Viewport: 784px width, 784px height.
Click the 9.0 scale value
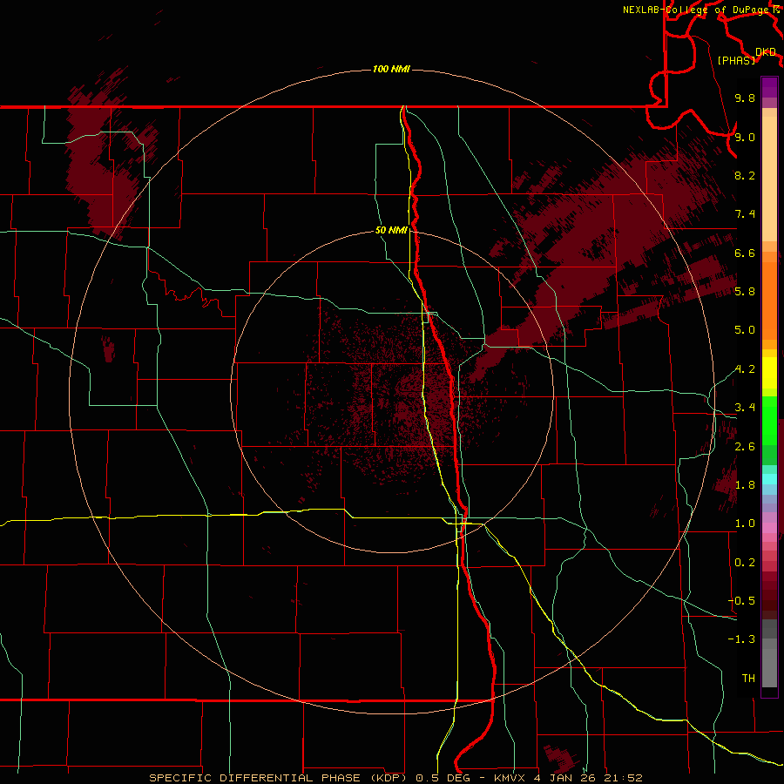(745, 137)
